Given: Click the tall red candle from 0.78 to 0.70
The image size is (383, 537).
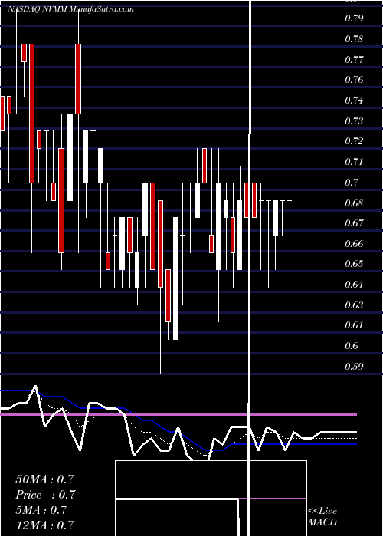Looking at the screenshot, I should pos(31,114).
